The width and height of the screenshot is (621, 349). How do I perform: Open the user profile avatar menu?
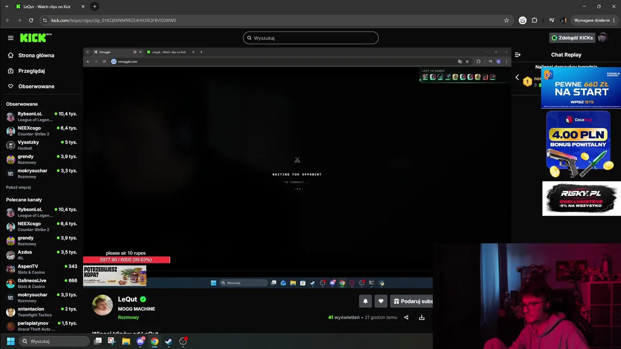click(x=603, y=38)
